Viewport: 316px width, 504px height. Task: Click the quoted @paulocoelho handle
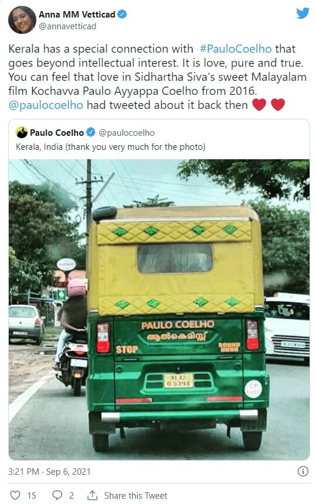click(x=126, y=133)
